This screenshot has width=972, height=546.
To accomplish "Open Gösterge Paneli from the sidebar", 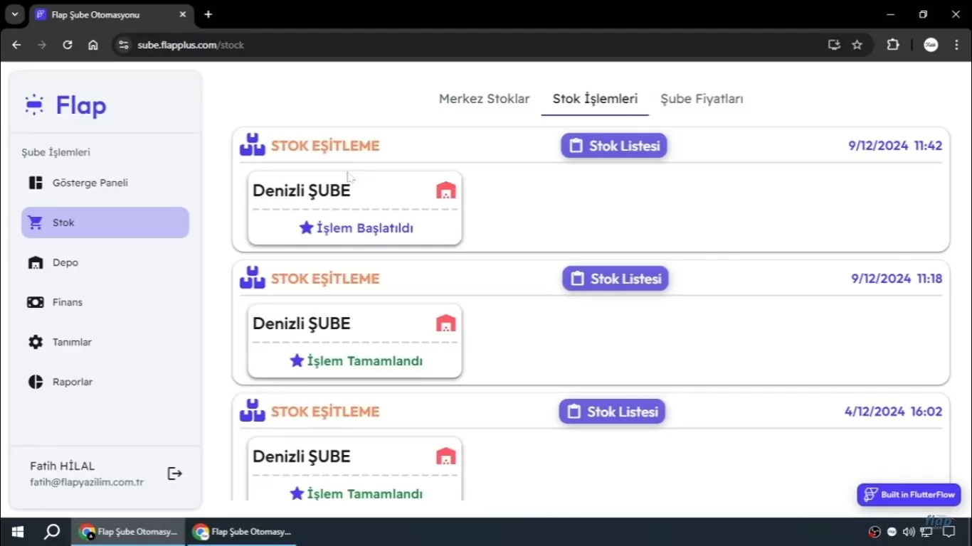I will click(x=90, y=183).
